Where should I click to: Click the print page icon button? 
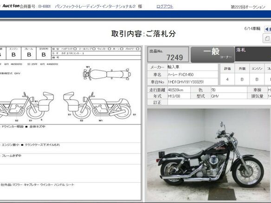point(267,38)
